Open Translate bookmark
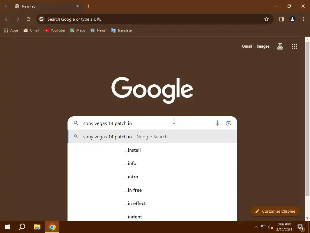Viewport: 310px width, 233px height. (x=121, y=30)
